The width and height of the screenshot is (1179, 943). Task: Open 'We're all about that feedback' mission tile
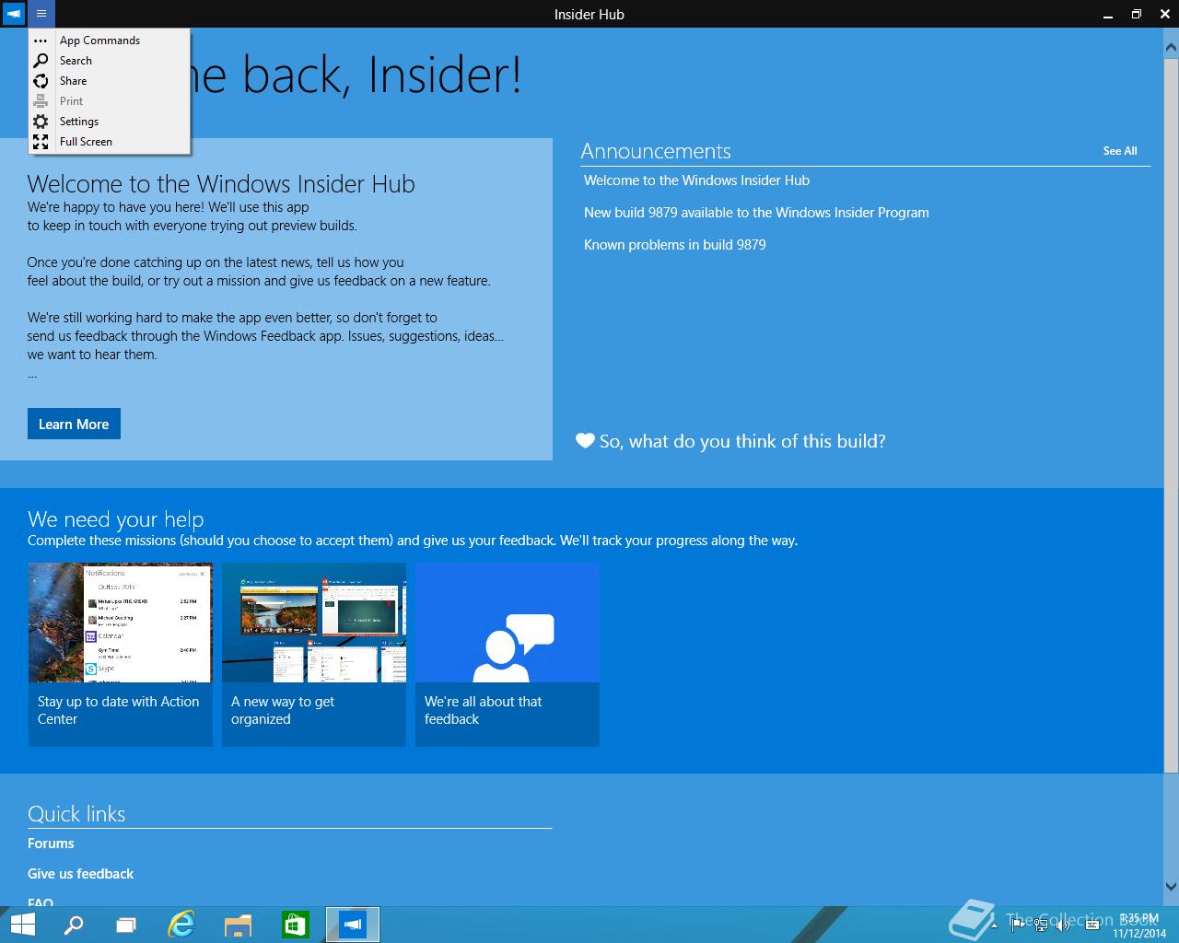508,655
